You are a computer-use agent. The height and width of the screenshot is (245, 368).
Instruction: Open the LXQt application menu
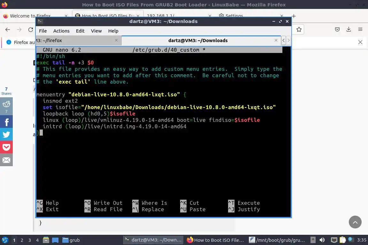5,240
